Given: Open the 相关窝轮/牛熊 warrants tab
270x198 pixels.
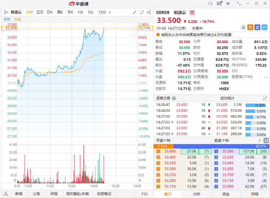Looking at the screenshot, I should coord(77,194).
